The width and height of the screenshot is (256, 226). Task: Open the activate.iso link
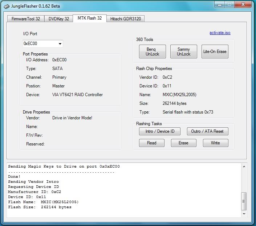[220, 33]
